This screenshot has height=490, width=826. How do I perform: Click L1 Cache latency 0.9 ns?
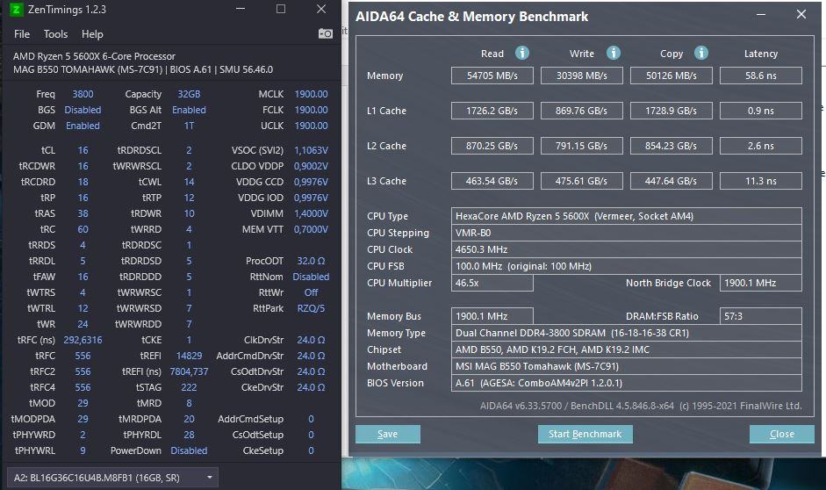coord(761,111)
